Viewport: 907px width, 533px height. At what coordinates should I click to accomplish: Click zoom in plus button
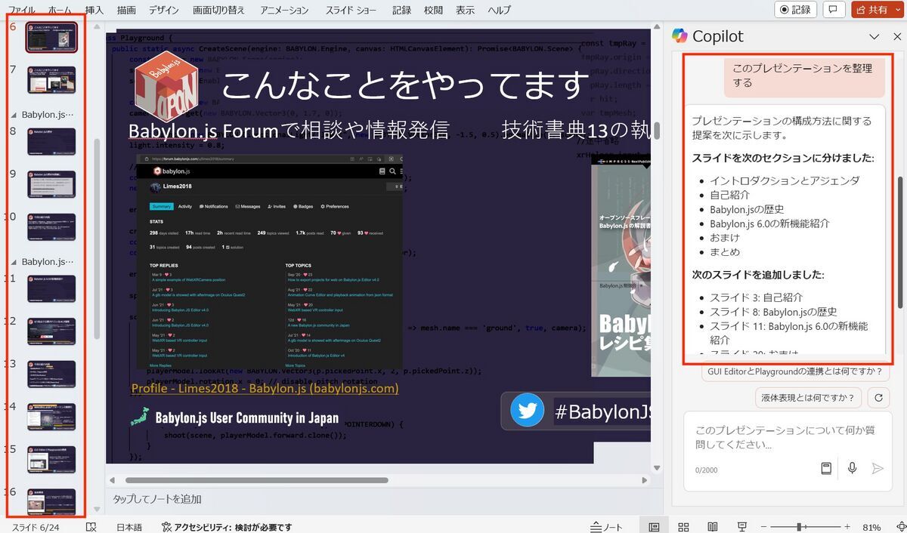click(847, 527)
